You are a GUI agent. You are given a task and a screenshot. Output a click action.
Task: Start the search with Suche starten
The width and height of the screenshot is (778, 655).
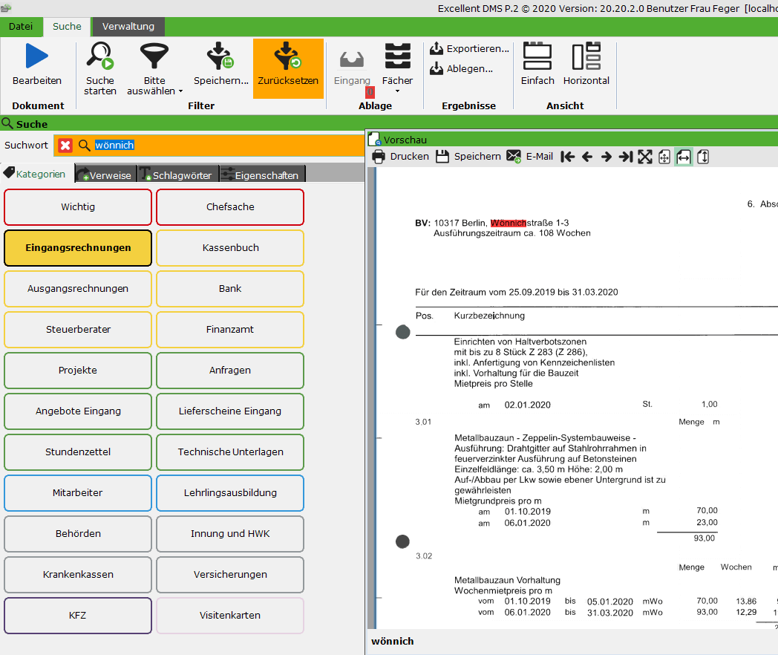(x=100, y=69)
